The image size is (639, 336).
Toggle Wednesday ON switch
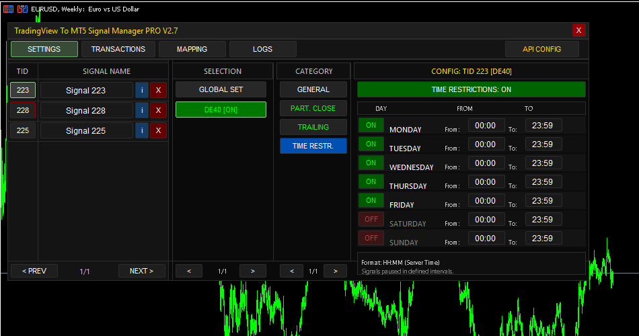(371, 163)
